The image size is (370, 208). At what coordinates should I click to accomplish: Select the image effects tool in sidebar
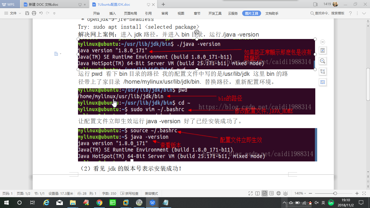(x=322, y=82)
